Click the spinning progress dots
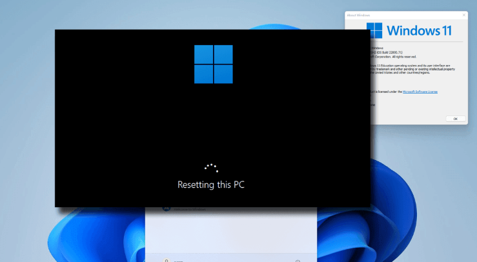Viewport: 477px width, 262px height. [x=211, y=168]
